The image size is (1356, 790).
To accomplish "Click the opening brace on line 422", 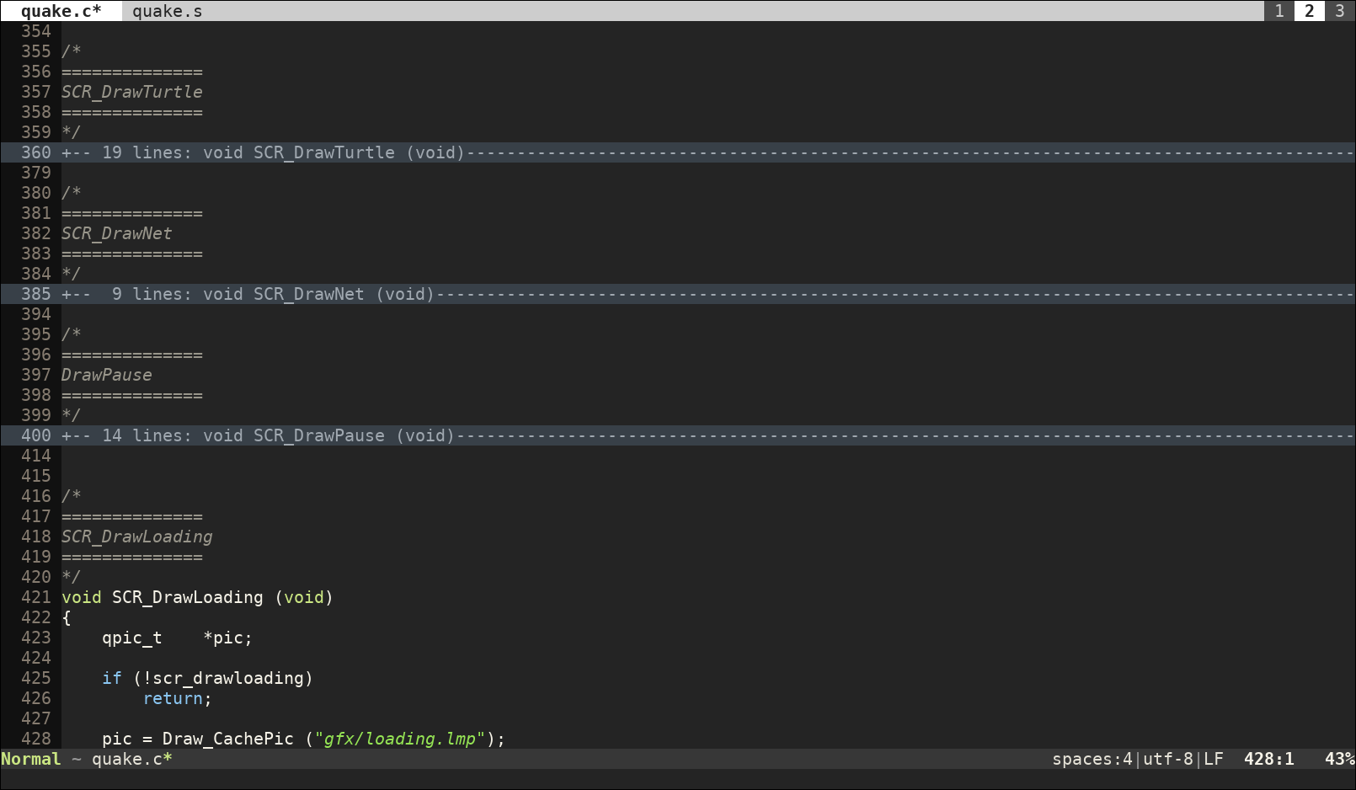I will tap(67, 617).
